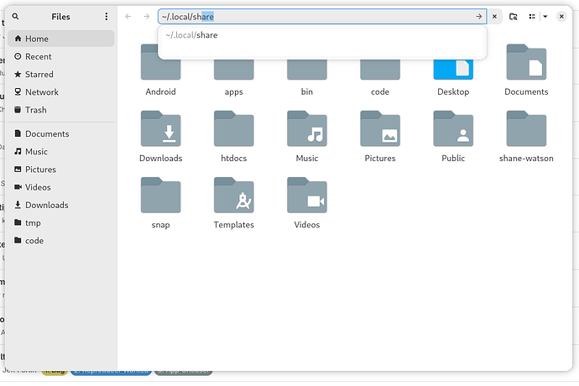
Task: Clear the location entry with X button
Action: (x=494, y=17)
